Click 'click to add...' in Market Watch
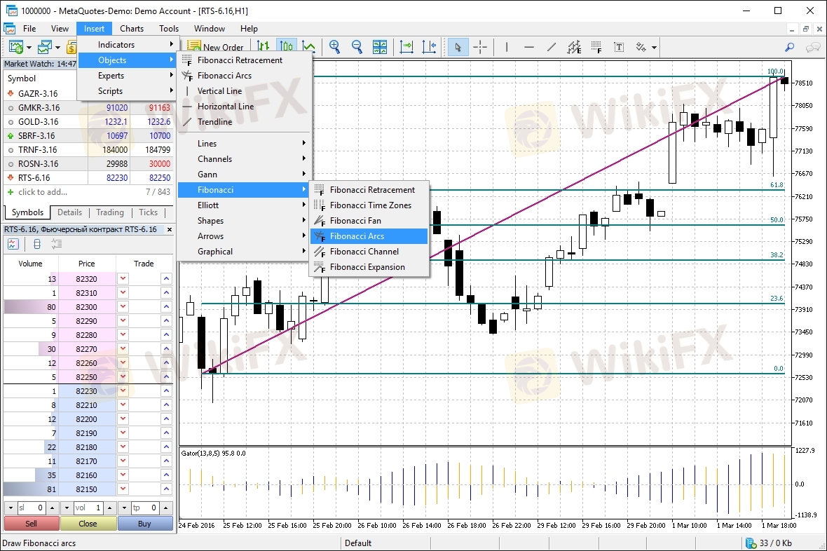Viewport: 827px width, 551px height. point(43,192)
